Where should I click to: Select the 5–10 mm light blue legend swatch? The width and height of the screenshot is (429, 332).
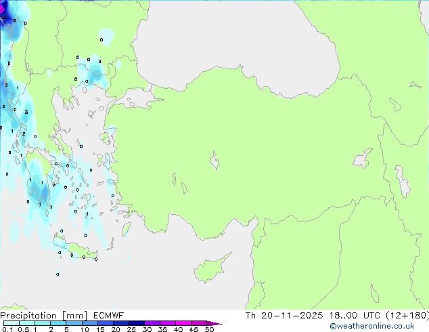74,323
